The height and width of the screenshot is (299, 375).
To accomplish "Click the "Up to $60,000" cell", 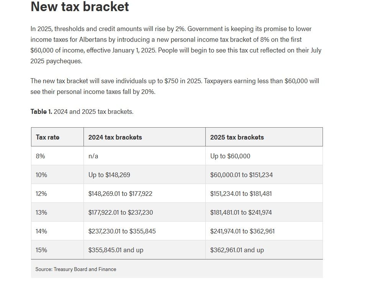I will click(230, 156).
